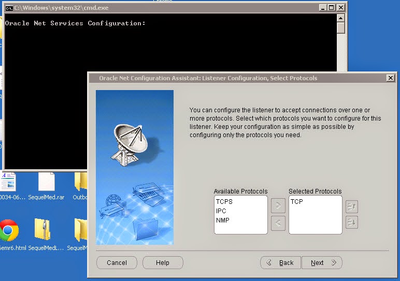Click the cmd.exe window system icon

9,8
